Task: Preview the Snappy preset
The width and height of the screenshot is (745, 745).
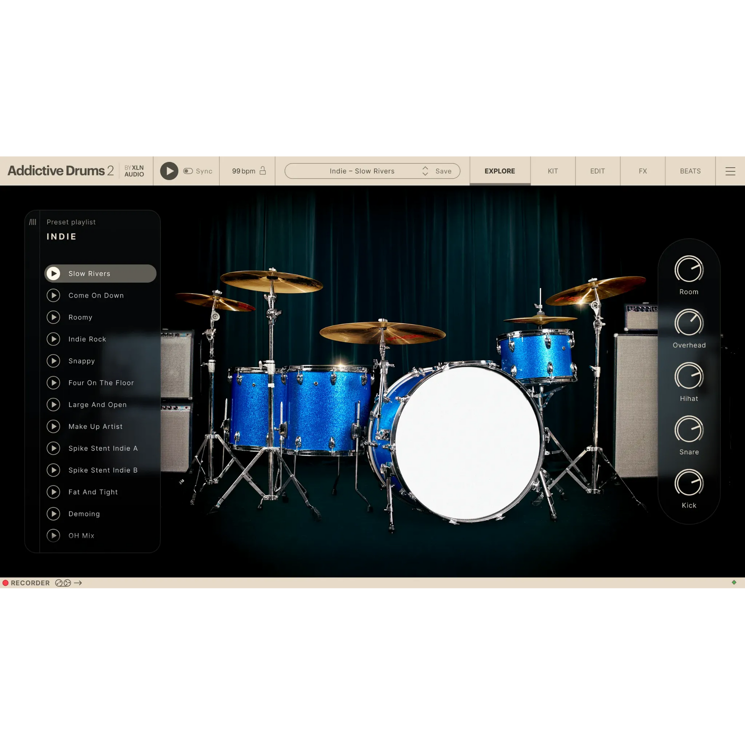Action: tap(54, 361)
